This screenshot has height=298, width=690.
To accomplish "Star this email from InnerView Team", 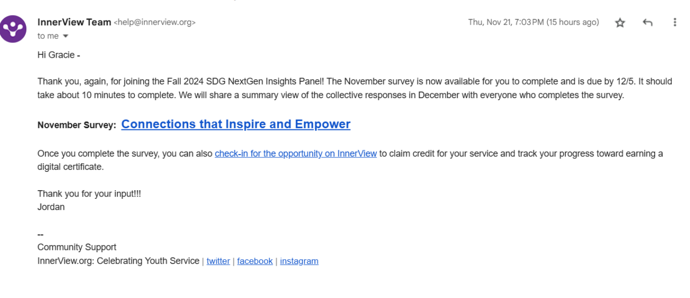I will [620, 23].
